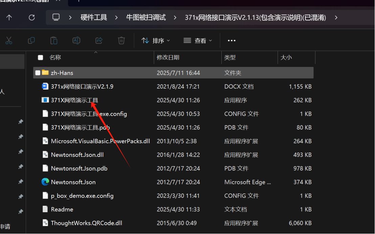Click the Up navigation arrow
Viewport: 375px width, 234px height.
click(9, 18)
